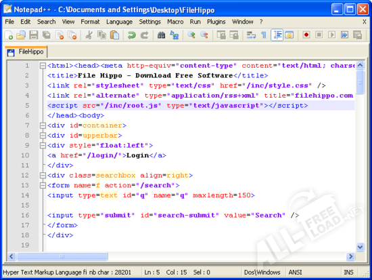Click the Play macro icon

pos(331,35)
